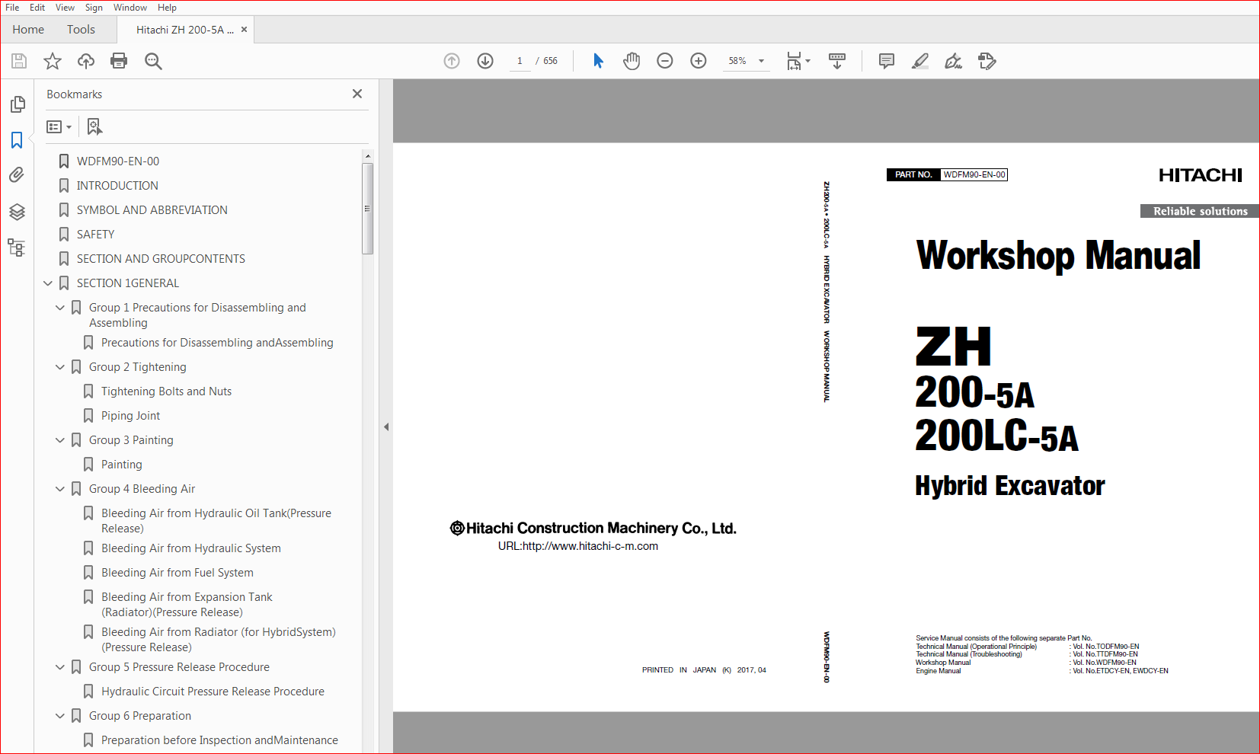
Task: Select the arrow selection tool
Action: [598, 61]
